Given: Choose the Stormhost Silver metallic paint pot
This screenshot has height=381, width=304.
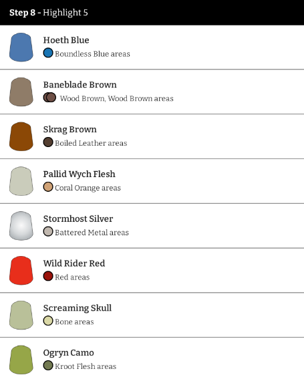Looking at the screenshot, I should tap(21, 226).
